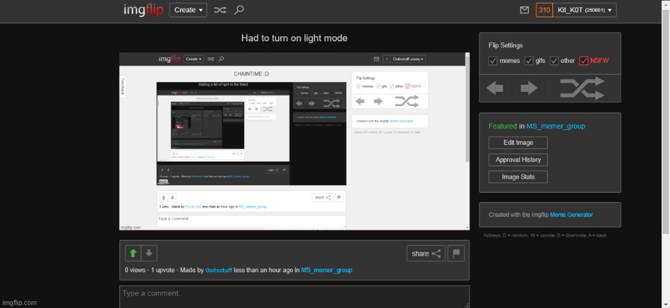Toggle the gifs checkbox
670x308 pixels.
click(x=529, y=60)
